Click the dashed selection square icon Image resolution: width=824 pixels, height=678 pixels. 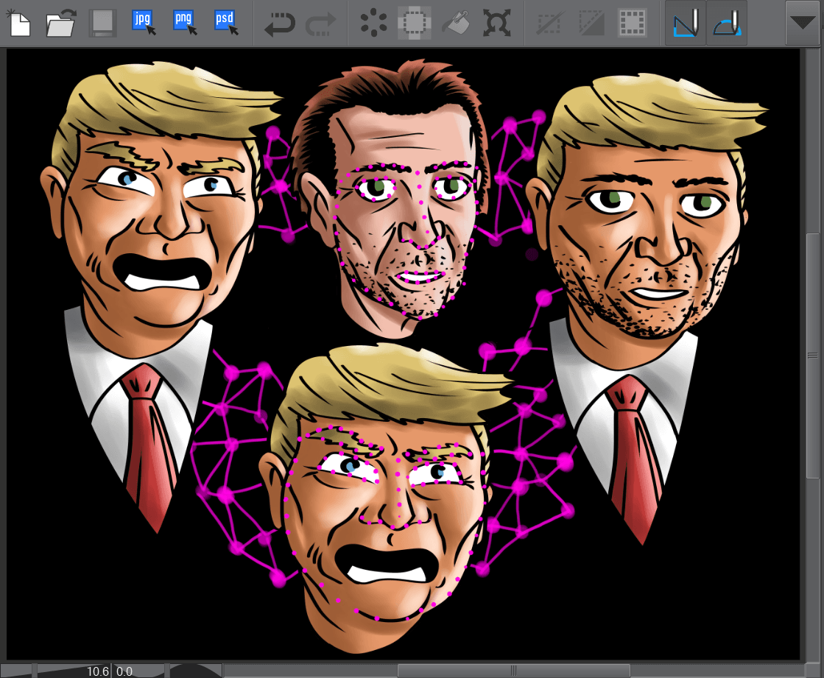tap(415, 23)
